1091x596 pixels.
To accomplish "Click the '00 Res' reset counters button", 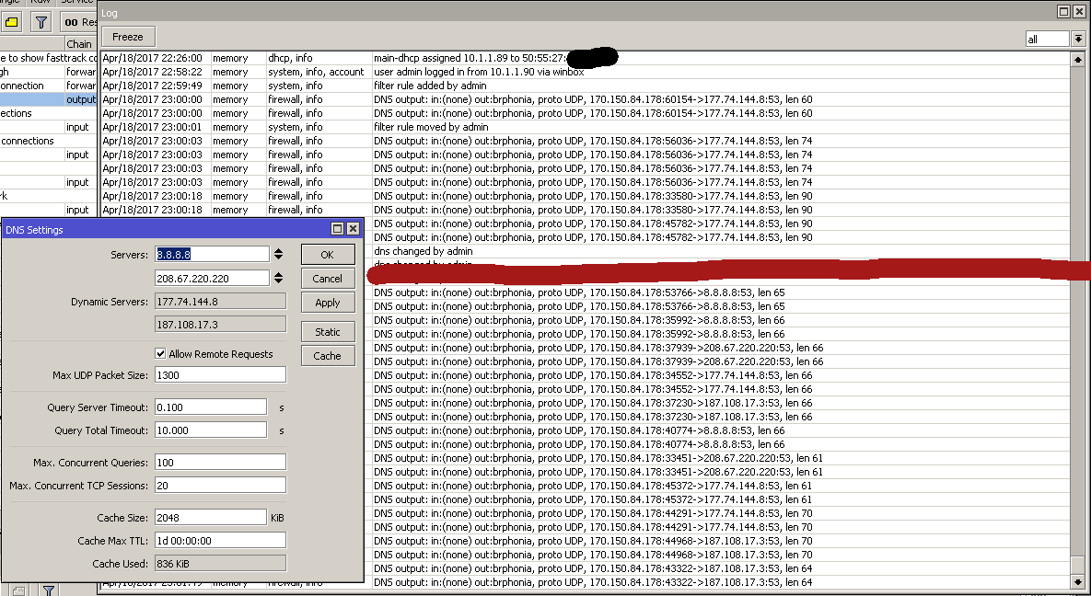I will (x=78, y=21).
